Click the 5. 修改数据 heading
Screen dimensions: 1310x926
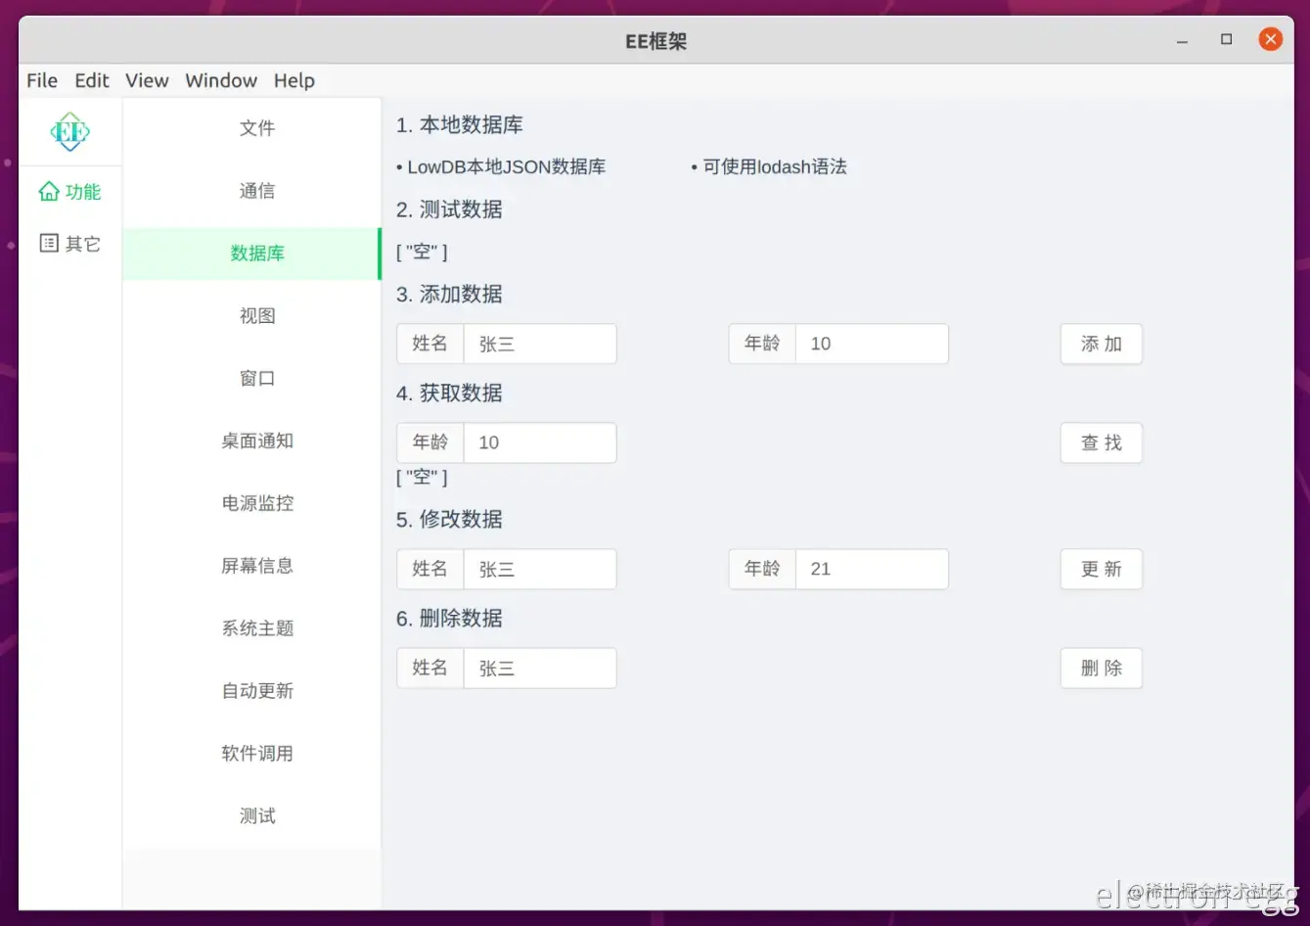(449, 519)
